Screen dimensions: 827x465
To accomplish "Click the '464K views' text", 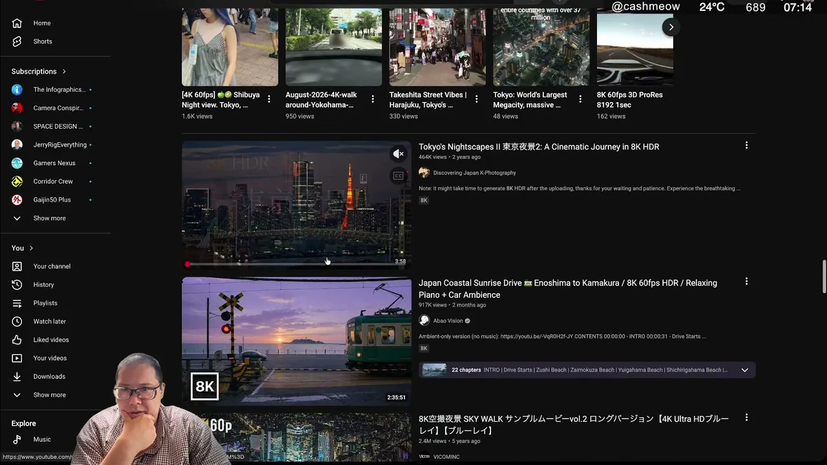I will click(x=433, y=157).
